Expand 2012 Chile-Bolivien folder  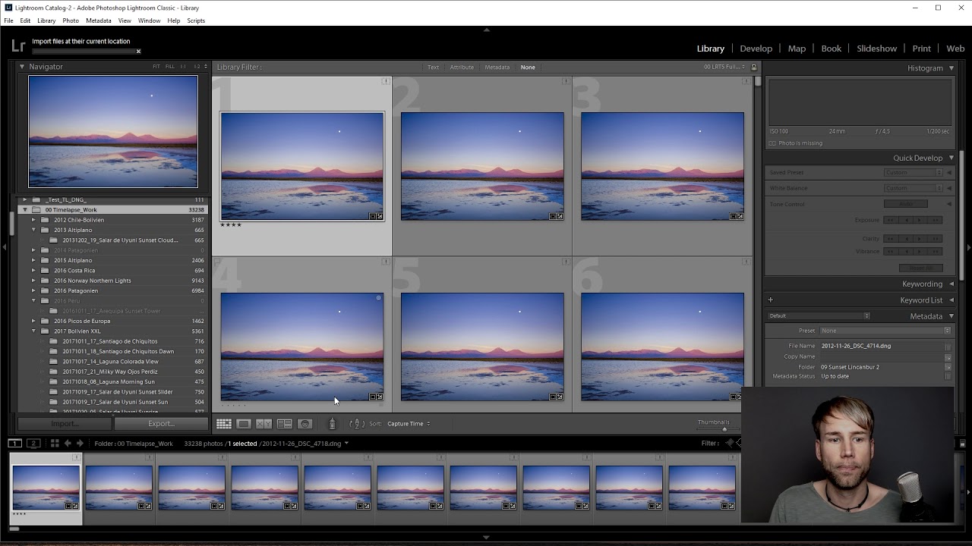(x=33, y=220)
